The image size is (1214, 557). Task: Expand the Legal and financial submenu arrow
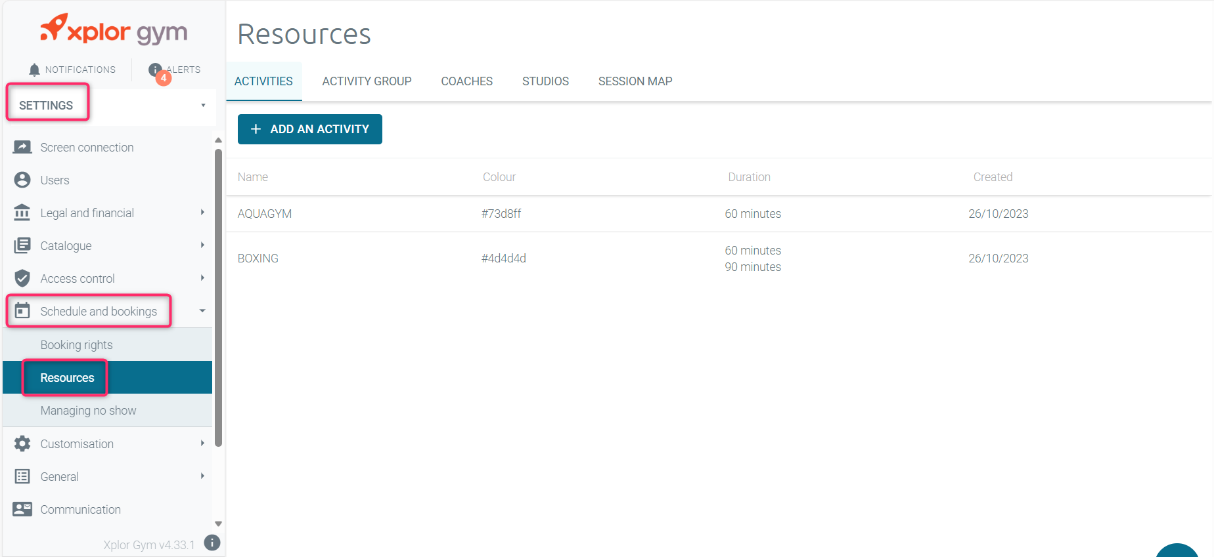[202, 212]
